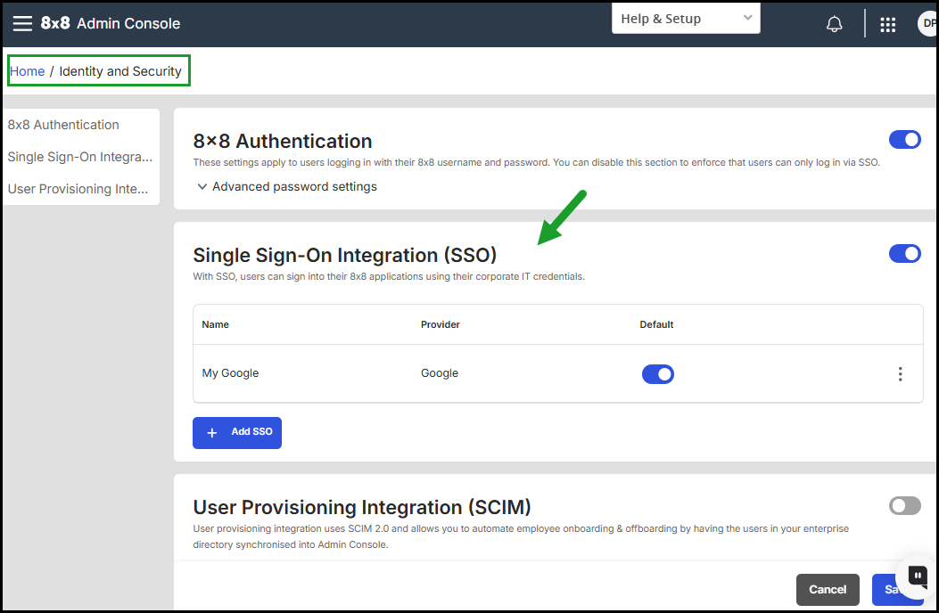939x613 pixels.
Task: Click the Single Sign-On Integration (SSO) heading
Action: coord(345,255)
